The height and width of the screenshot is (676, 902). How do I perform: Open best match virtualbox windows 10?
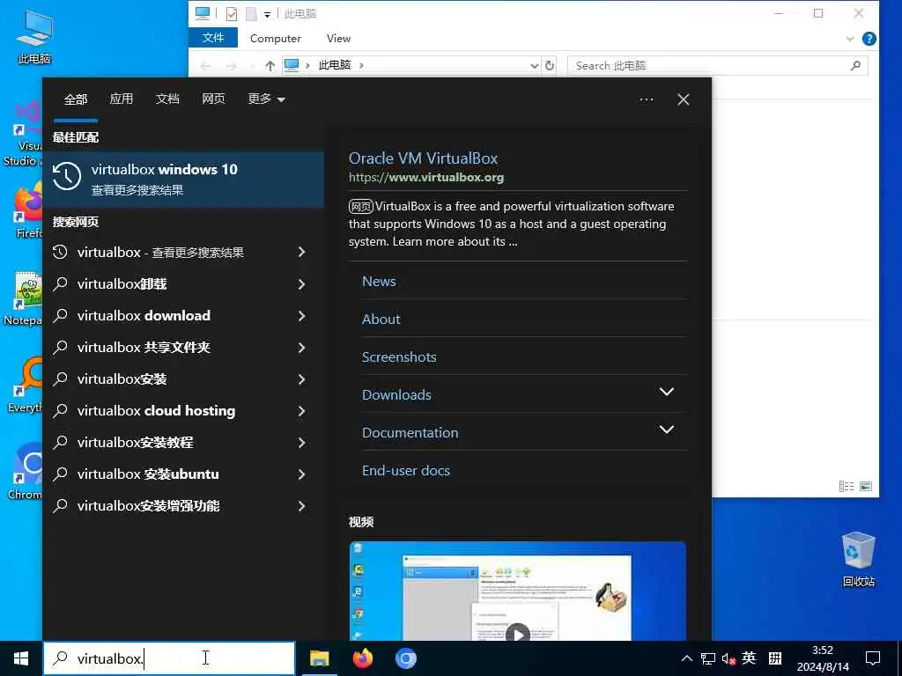coord(184,179)
